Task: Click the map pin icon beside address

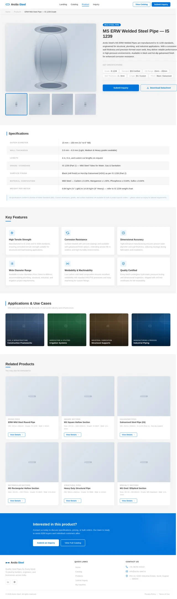Action: coord(127,576)
